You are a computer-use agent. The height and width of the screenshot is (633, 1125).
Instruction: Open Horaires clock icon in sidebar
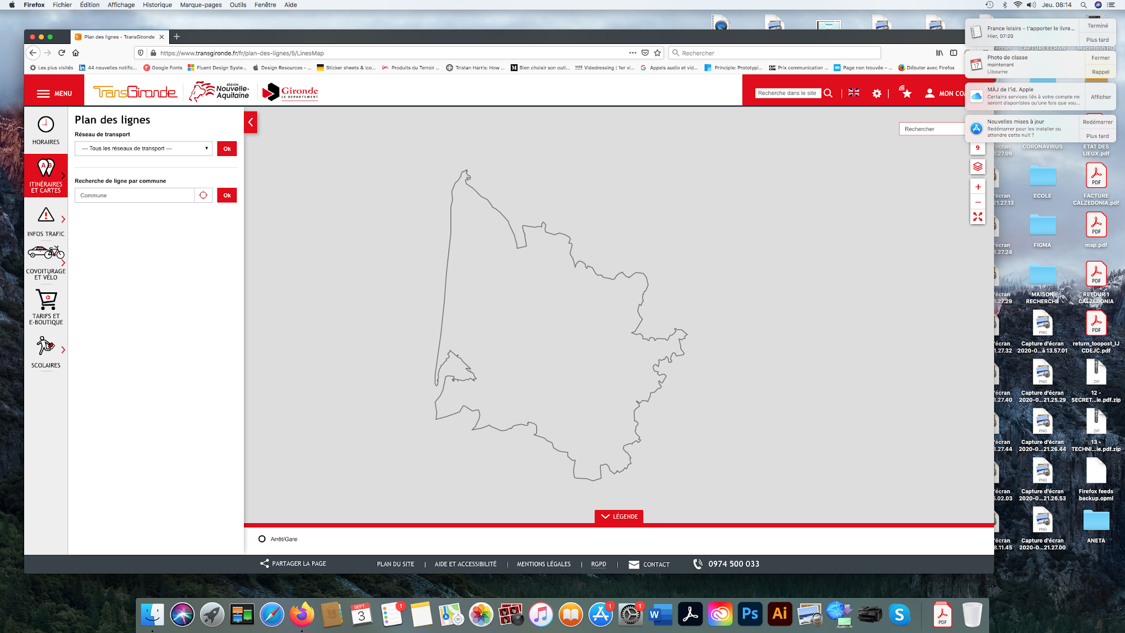(46, 125)
